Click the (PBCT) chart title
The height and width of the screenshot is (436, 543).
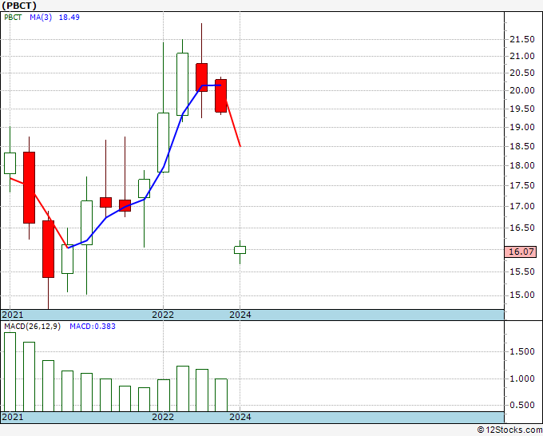point(19,6)
